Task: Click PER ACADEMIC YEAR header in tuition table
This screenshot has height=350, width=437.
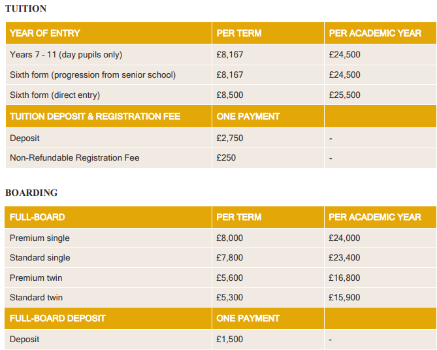Action: click(375, 33)
